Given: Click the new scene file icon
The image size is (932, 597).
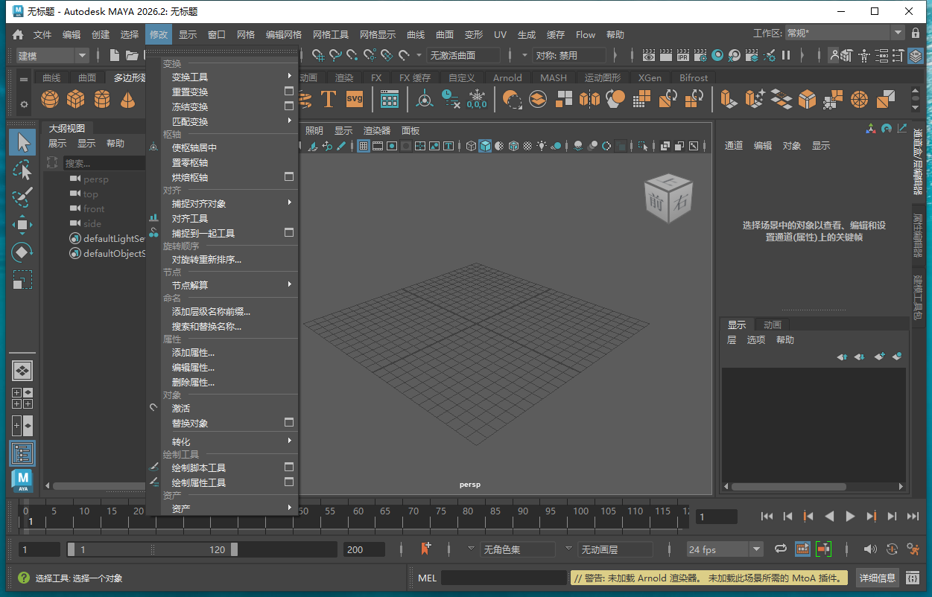Looking at the screenshot, I should (x=115, y=55).
